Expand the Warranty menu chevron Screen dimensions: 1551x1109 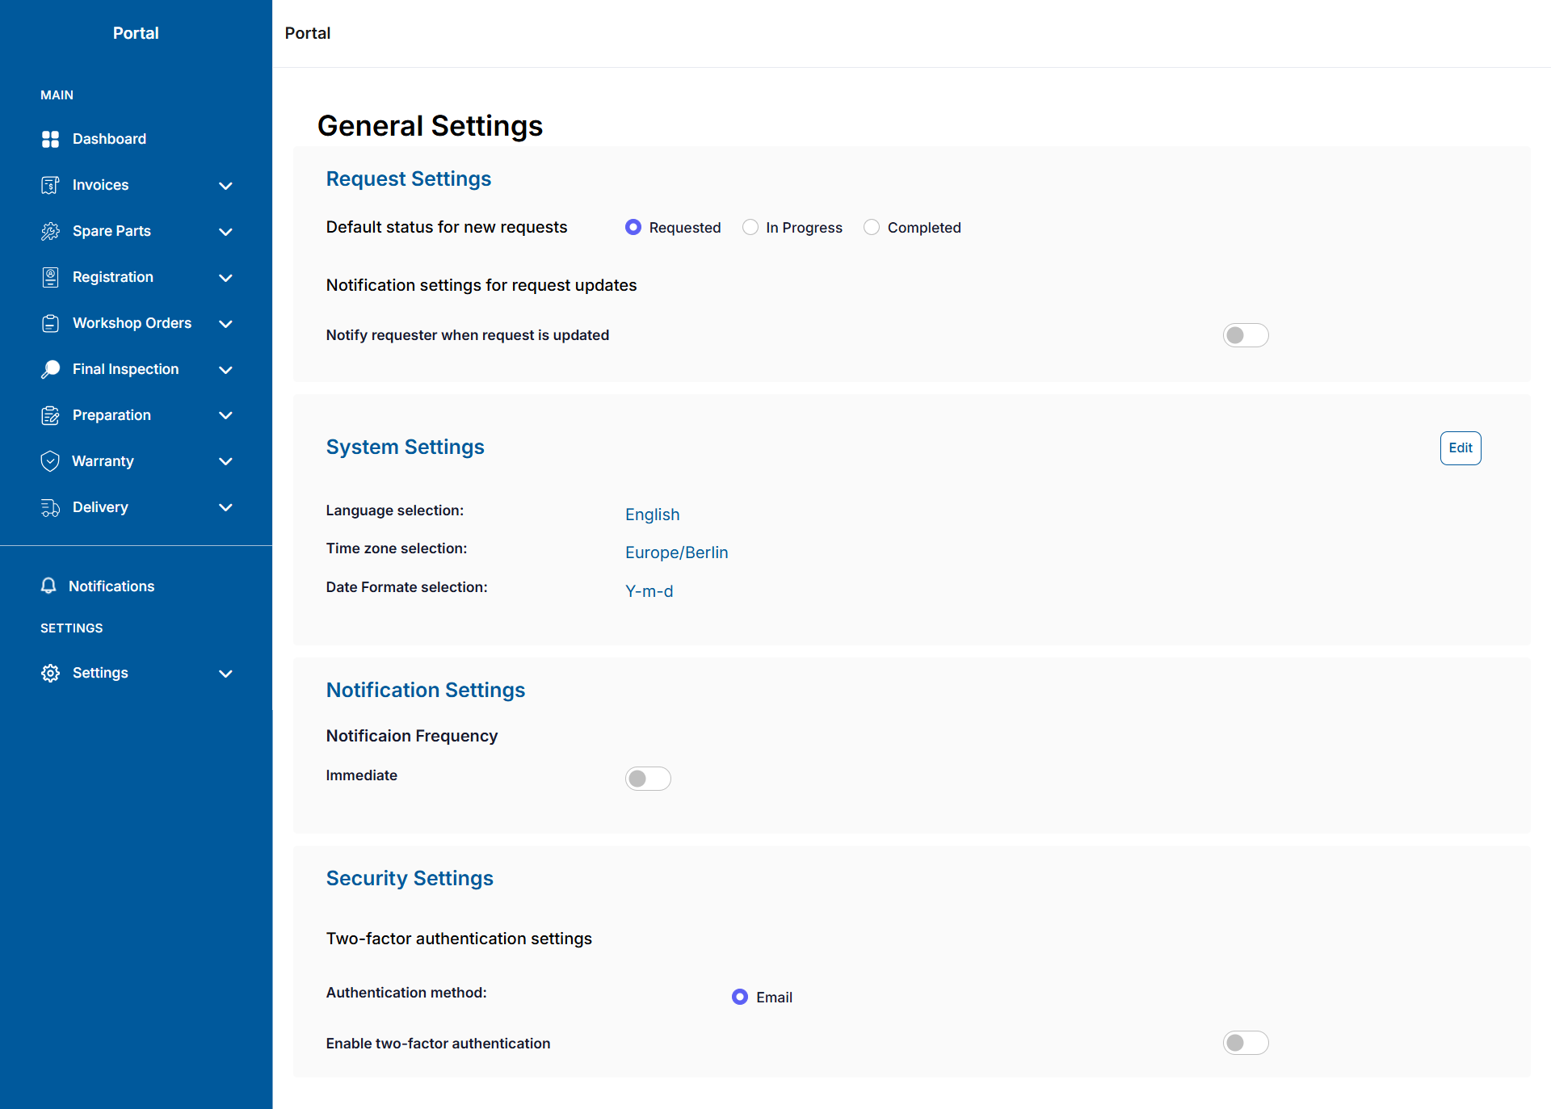click(x=226, y=461)
